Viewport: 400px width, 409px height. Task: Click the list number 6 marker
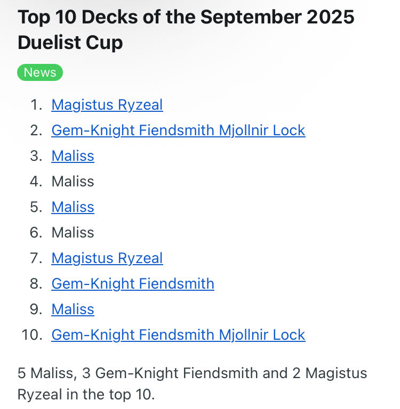pyautogui.click(x=36, y=233)
